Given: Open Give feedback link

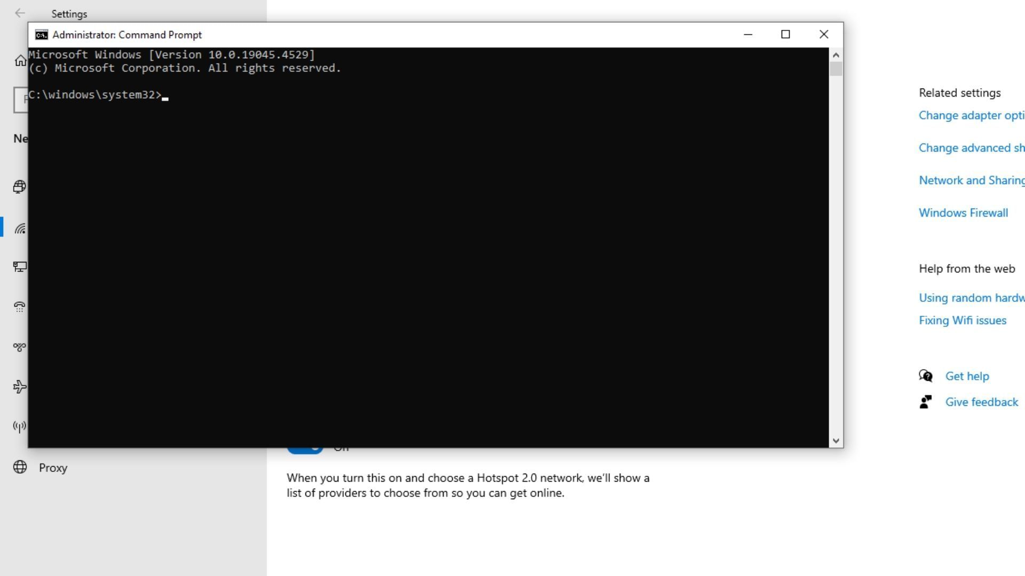Looking at the screenshot, I should [x=981, y=402].
